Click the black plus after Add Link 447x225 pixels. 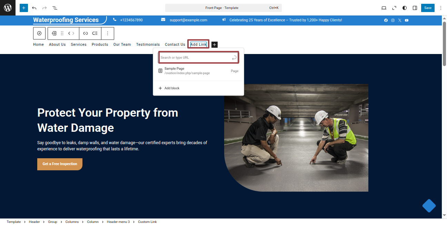click(x=215, y=45)
